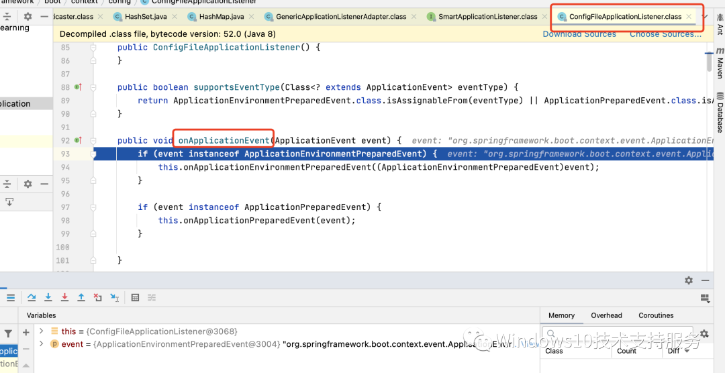Switch to the Overhead tab
Image resolution: width=725 pixels, height=373 pixels.
[x=606, y=315]
